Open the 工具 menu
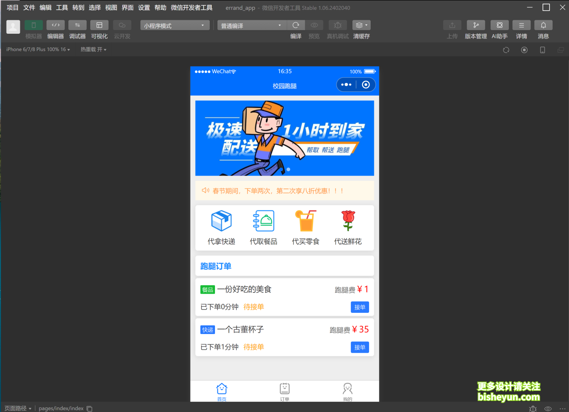Viewport: 569px width, 412px height. pyautogui.click(x=61, y=7)
